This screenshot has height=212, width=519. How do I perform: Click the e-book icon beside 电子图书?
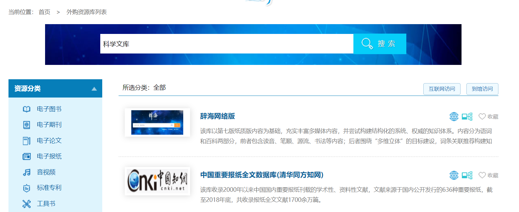click(26, 109)
